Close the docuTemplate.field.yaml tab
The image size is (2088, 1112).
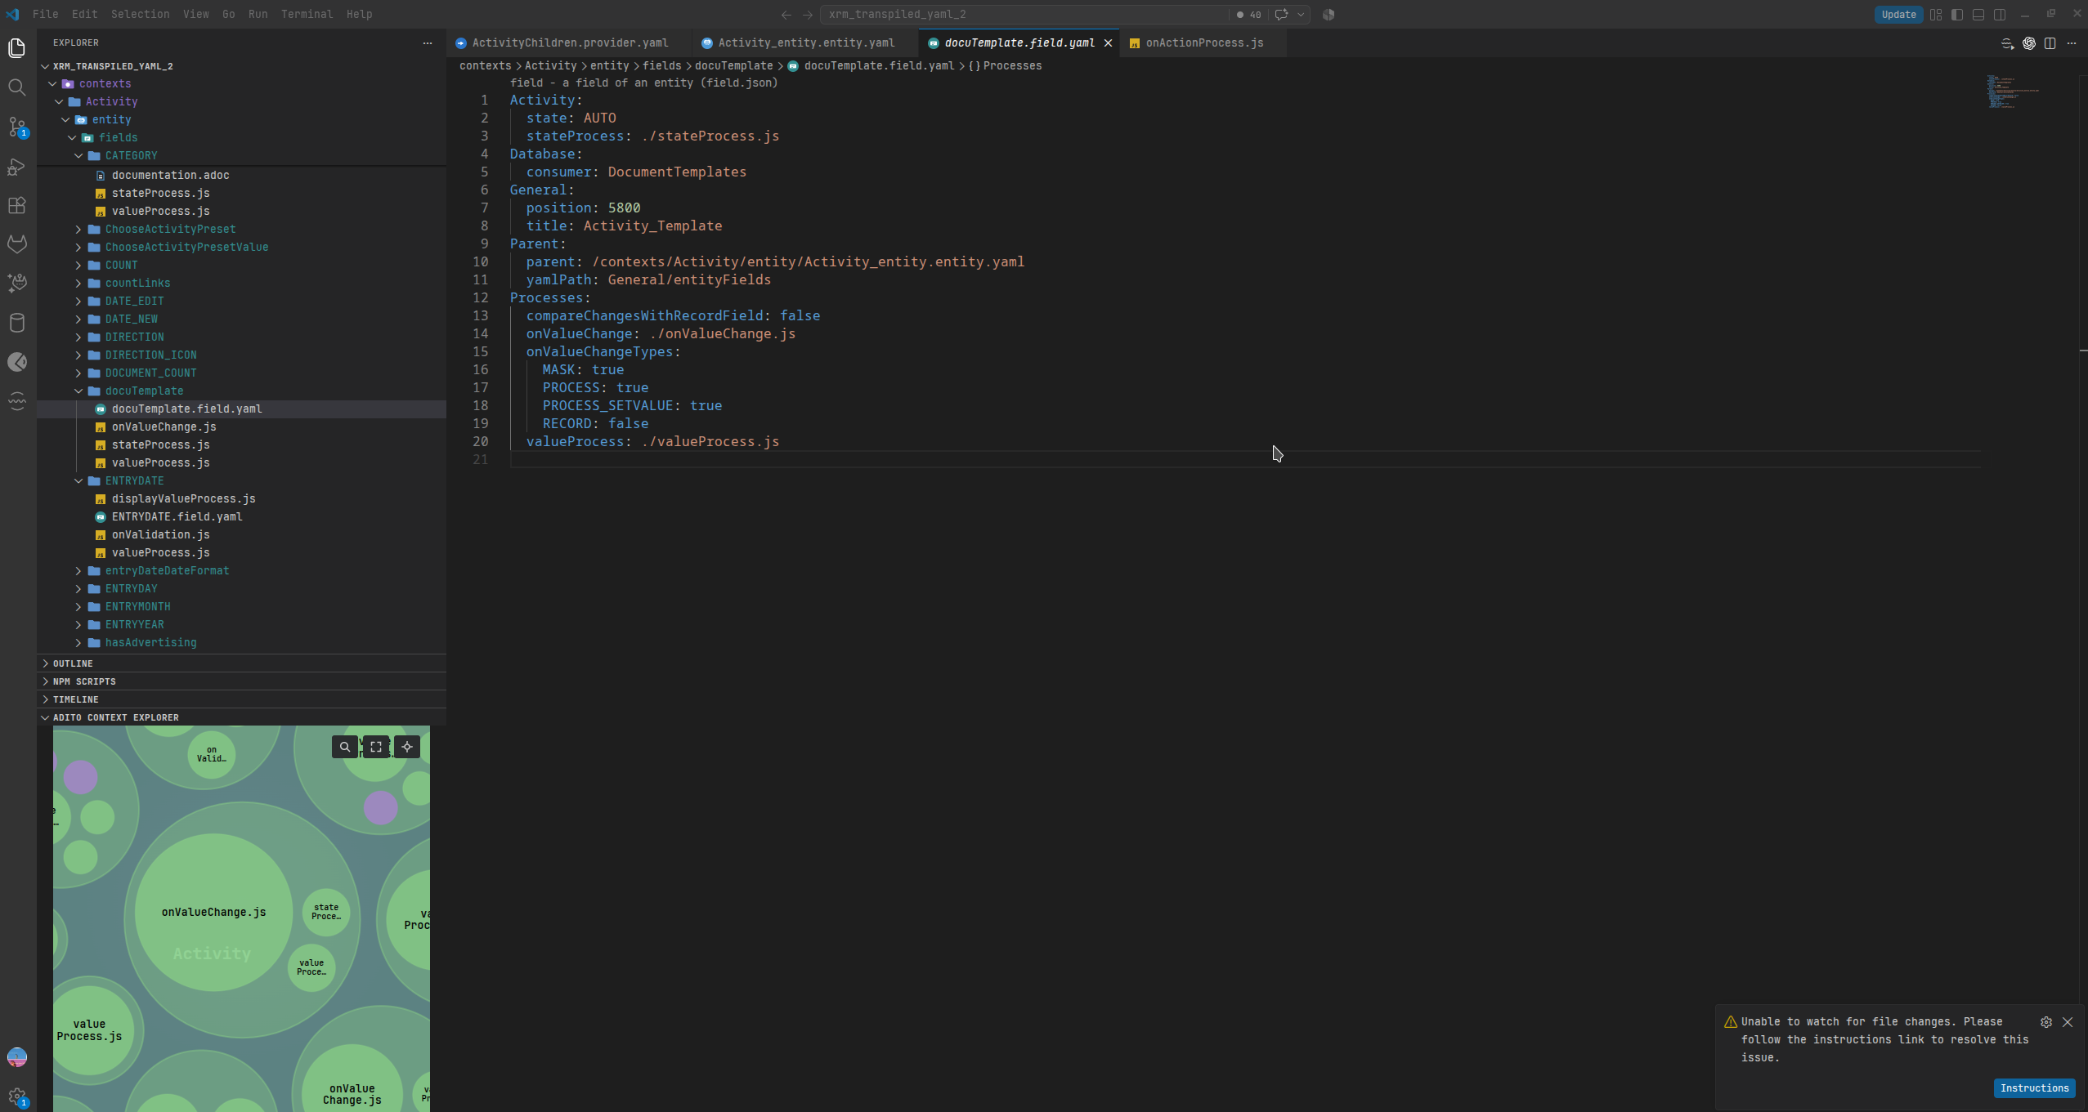[1108, 43]
